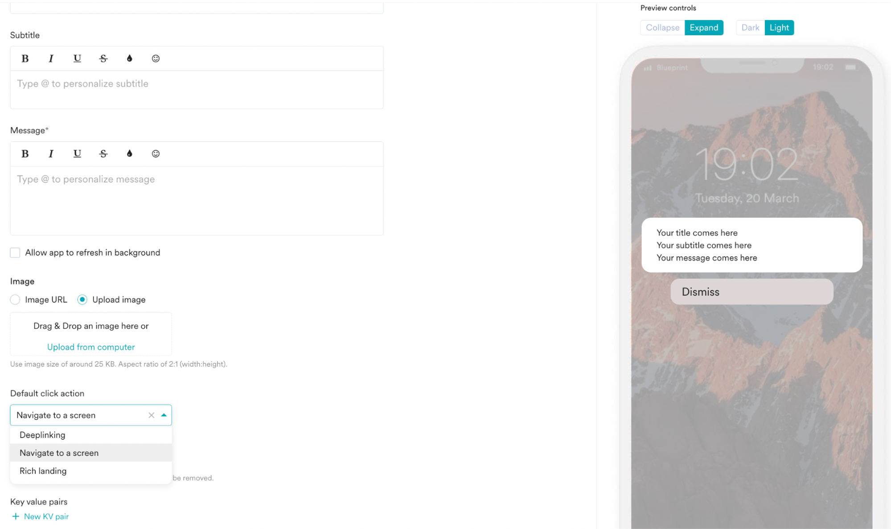891x529 pixels.
Task: Click New KV pair button
Action: [40, 516]
